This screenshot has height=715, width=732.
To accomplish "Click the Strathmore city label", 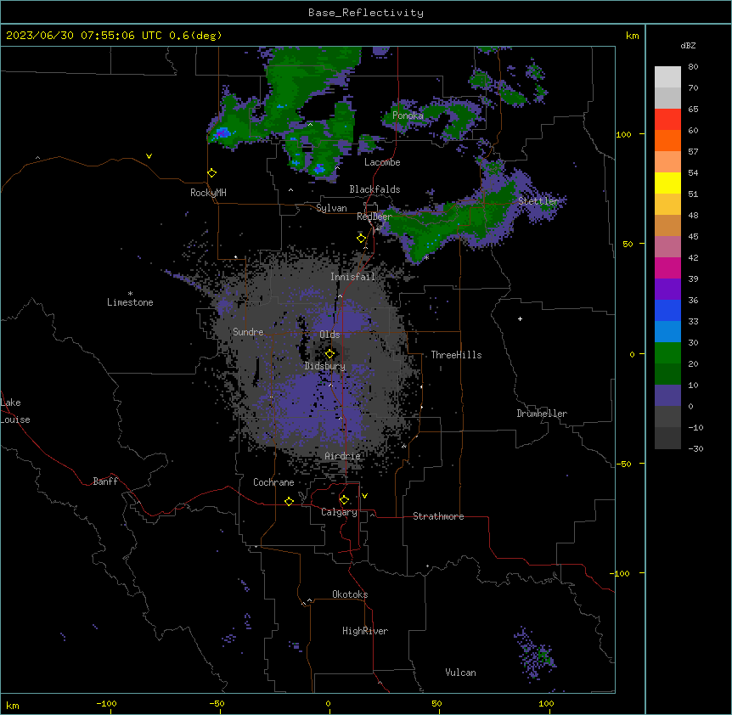I will click(438, 516).
